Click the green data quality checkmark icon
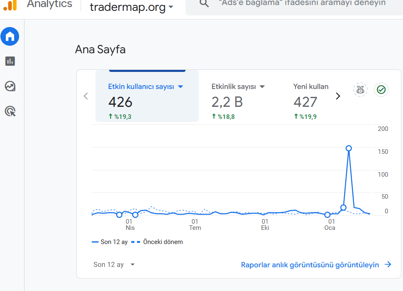 (x=381, y=90)
